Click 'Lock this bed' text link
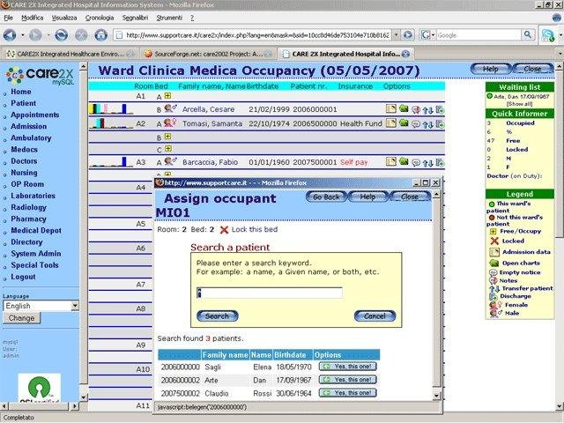 [x=255, y=229]
